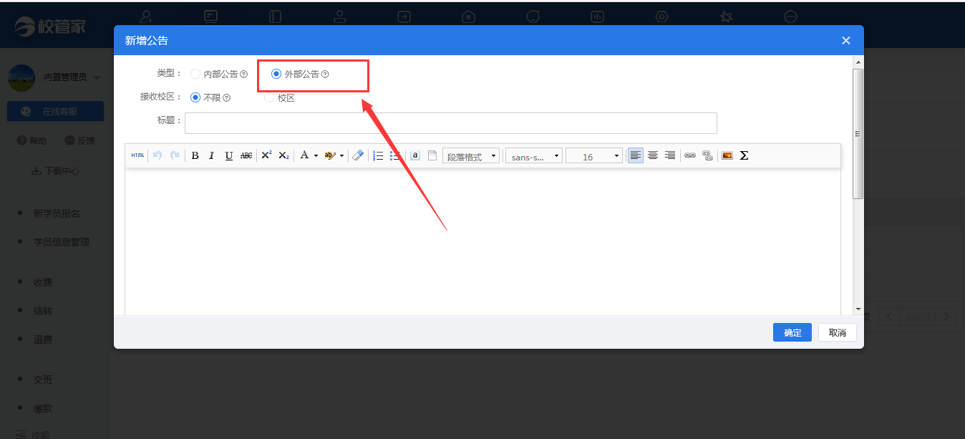Expand the 内置管理员 user menu
Image resolution: width=965 pixels, height=439 pixels.
point(96,77)
